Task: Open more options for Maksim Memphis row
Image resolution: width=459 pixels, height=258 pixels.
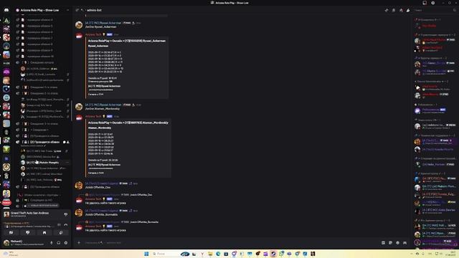Action: coord(67,163)
